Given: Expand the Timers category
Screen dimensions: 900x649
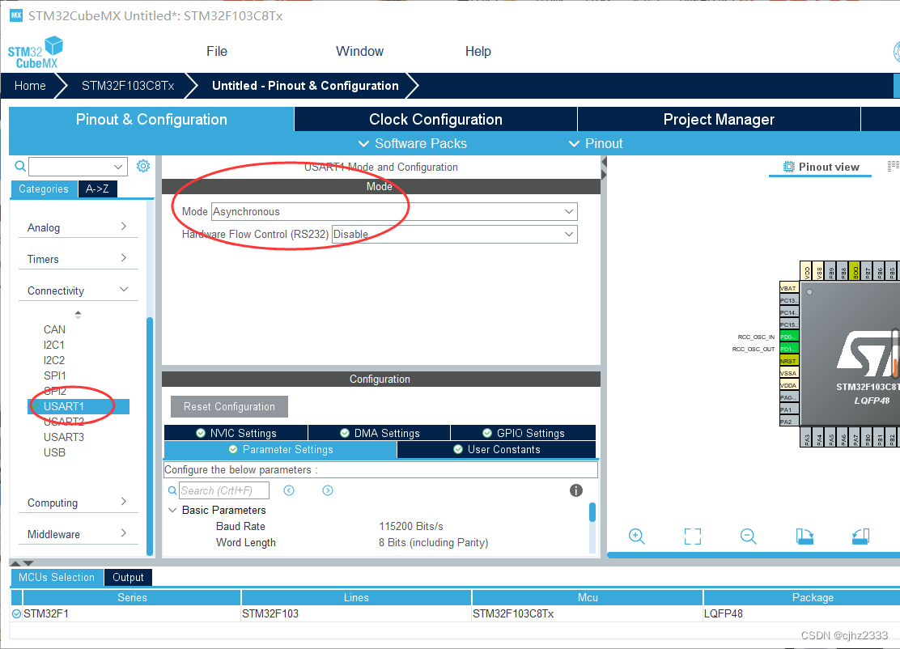Looking at the screenshot, I should click(77, 259).
